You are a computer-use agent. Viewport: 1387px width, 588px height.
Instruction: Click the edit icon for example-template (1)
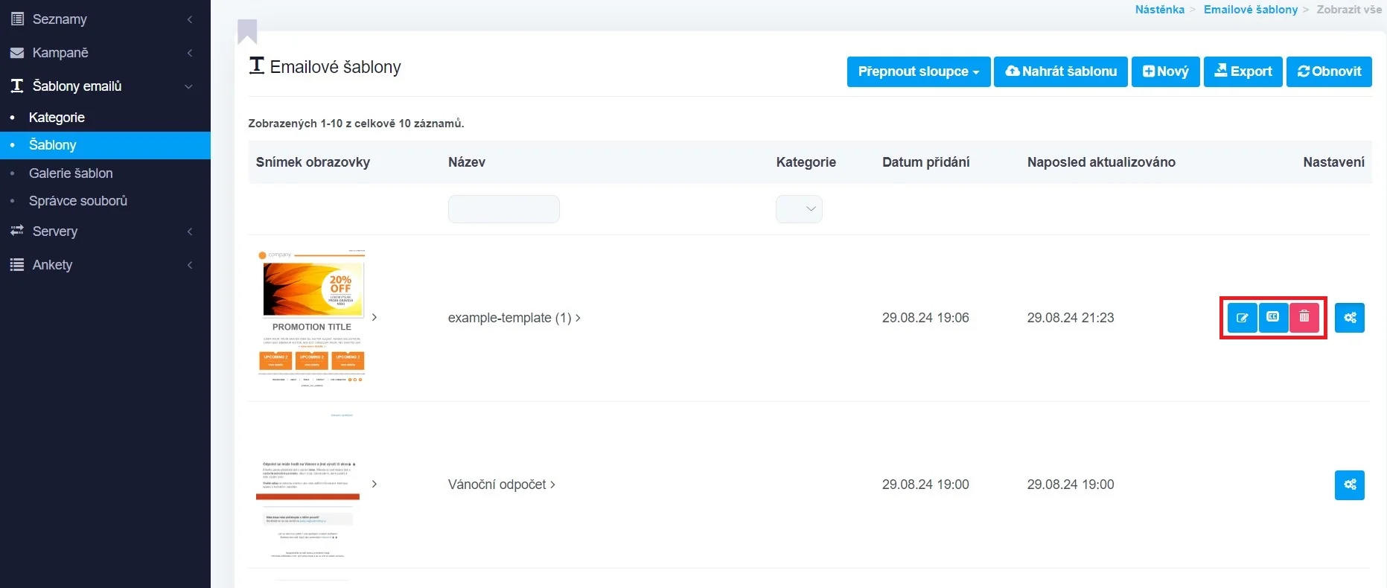click(x=1242, y=318)
